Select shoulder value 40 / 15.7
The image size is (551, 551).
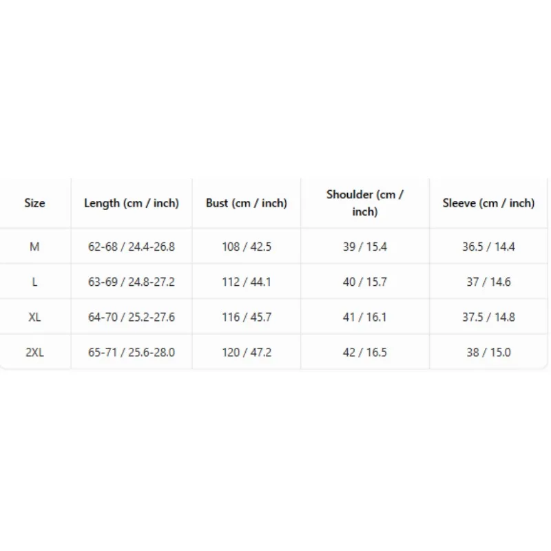click(x=365, y=282)
